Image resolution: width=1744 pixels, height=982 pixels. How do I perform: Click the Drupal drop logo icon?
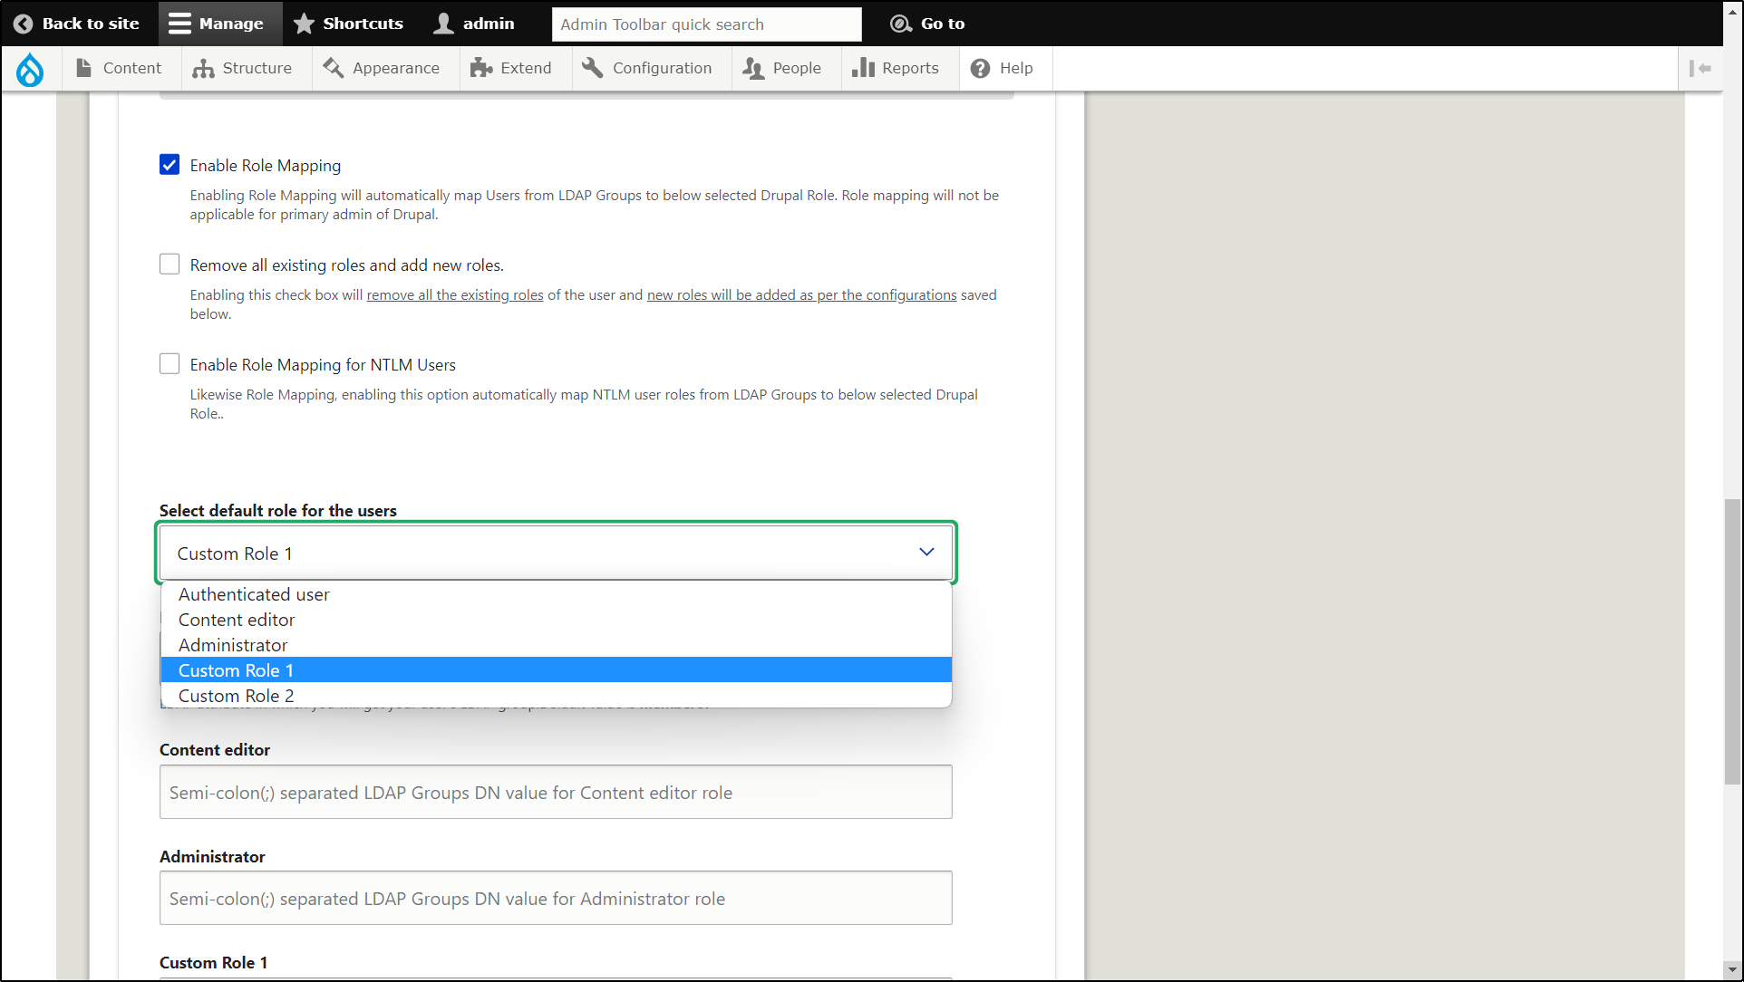[30, 69]
